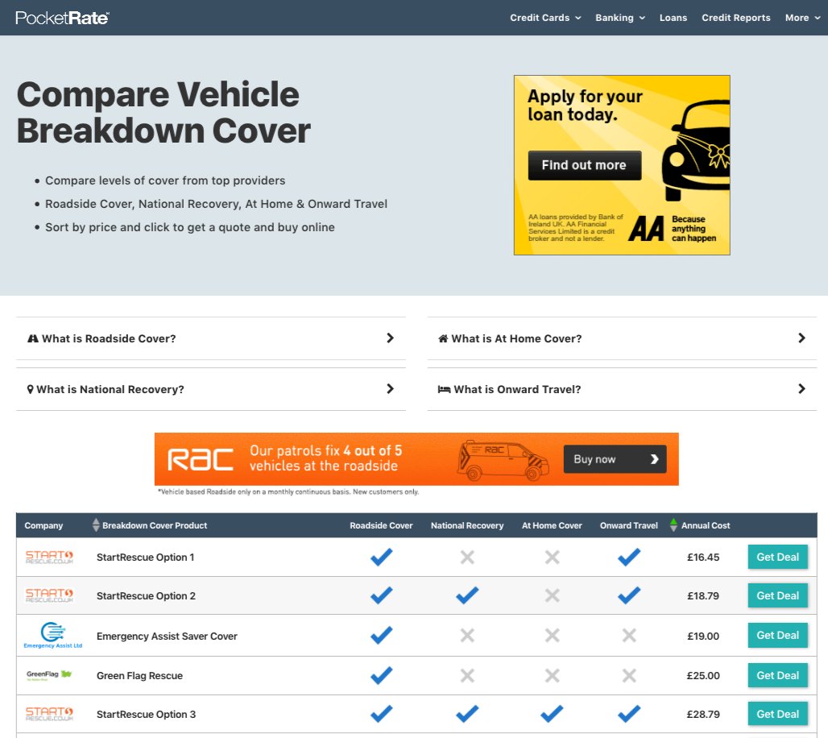
Task: Click the car illustration in the AA ad
Action: click(696, 151)
